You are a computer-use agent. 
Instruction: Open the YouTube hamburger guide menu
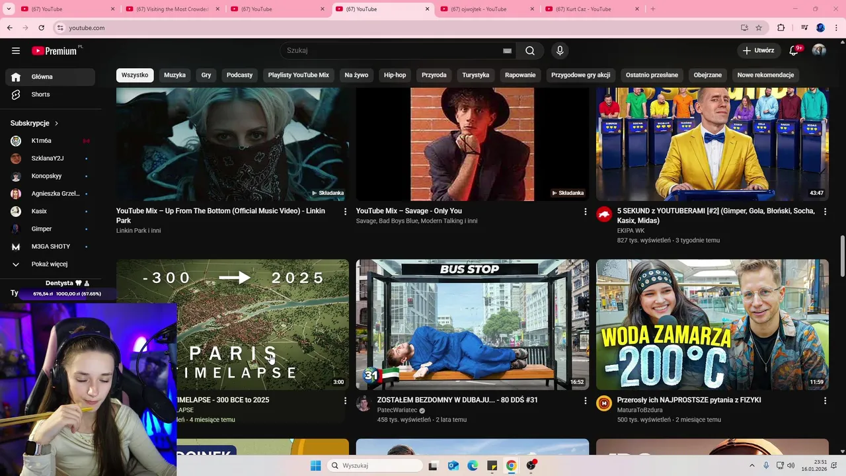click(x=16, y=51)
